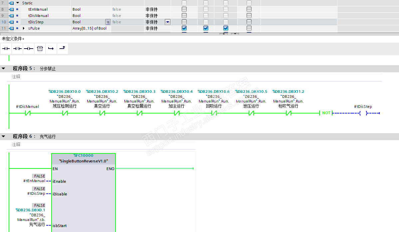This screenshot has height=232, width=399.
Task: Toggle the last checkbox in the tDisManual row
Action: 249,16
